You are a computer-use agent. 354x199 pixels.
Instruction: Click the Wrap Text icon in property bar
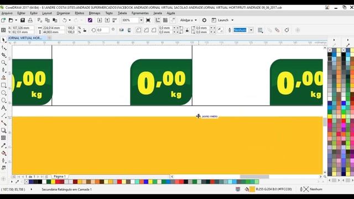click(260, 30)
